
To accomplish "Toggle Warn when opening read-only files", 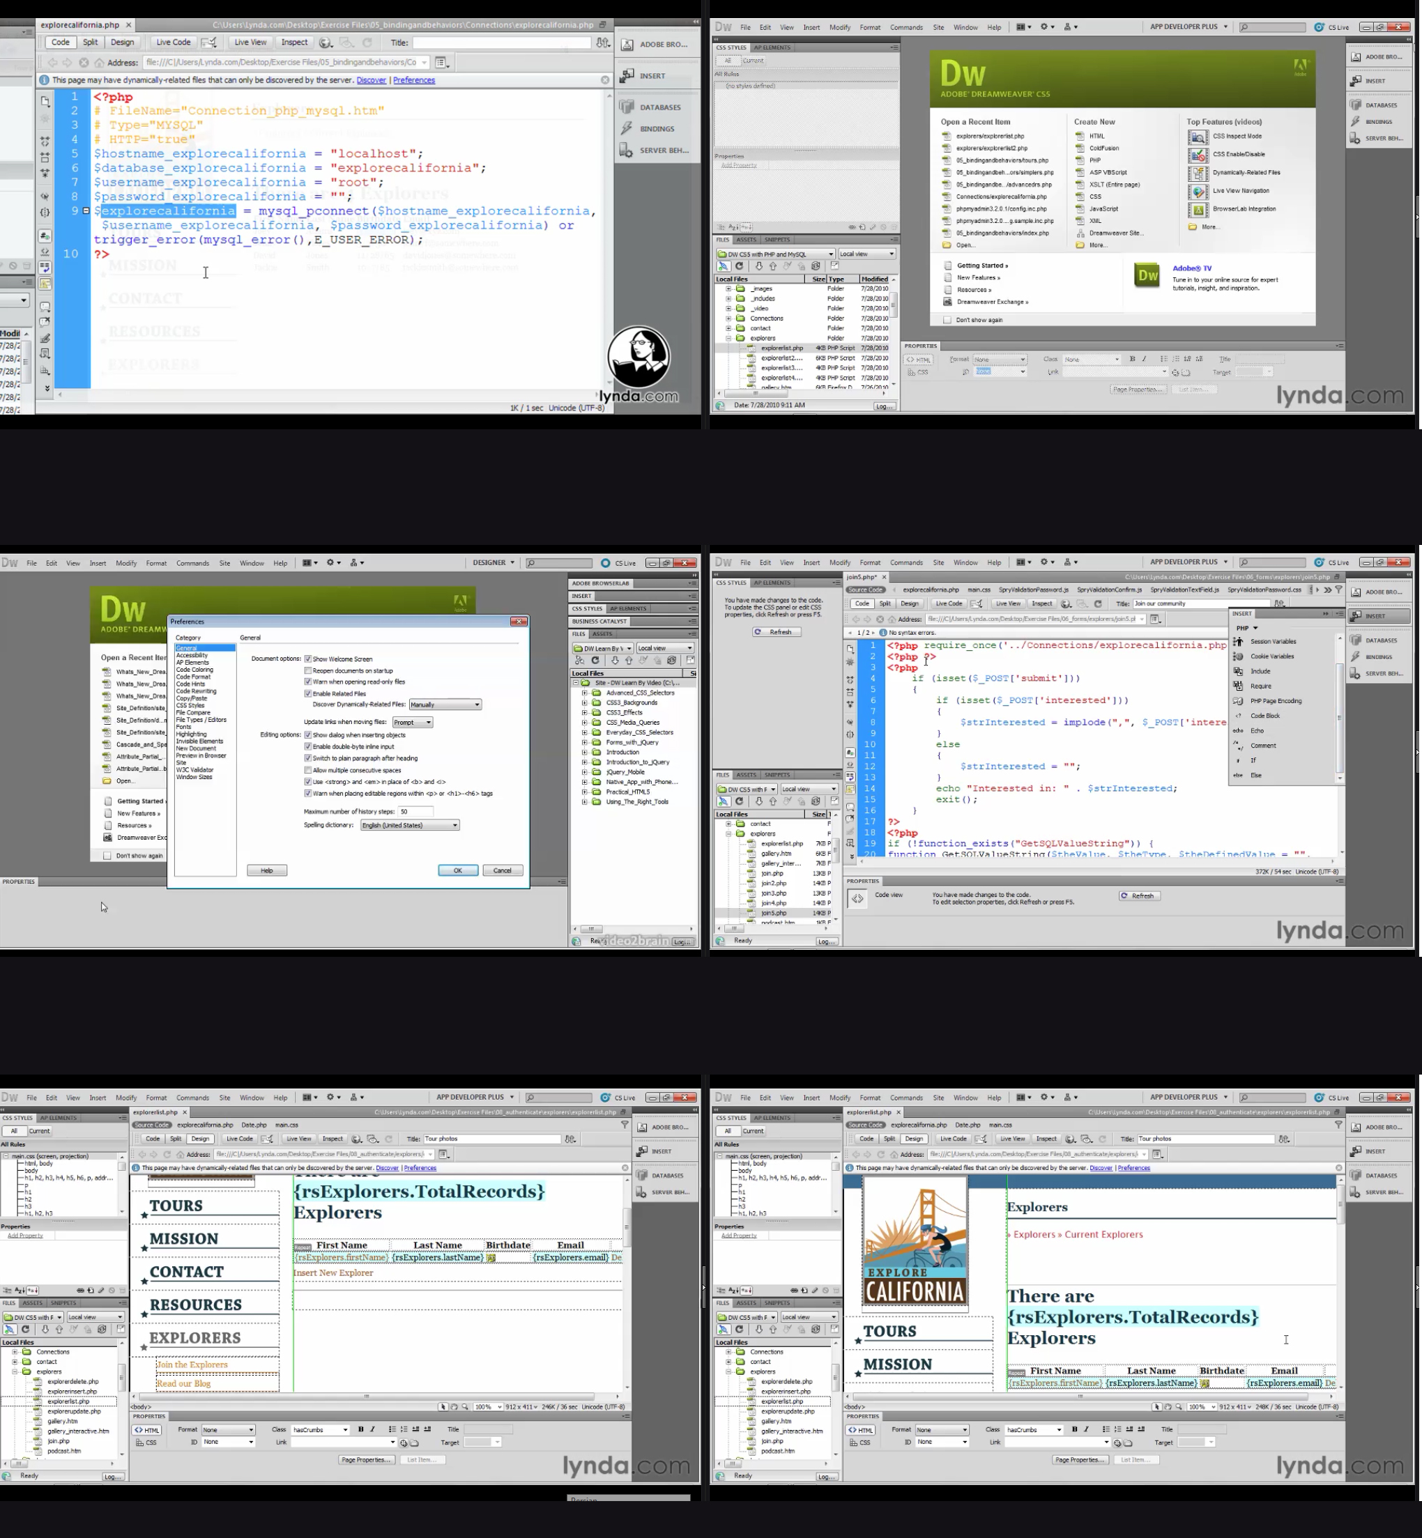I will (308, 682).
